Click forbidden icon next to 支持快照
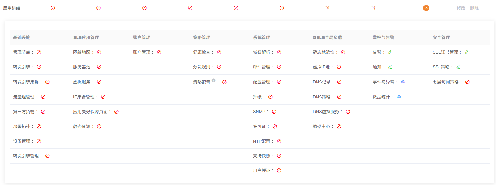Viewport: 496px width, 185px height. click(279, 156)
